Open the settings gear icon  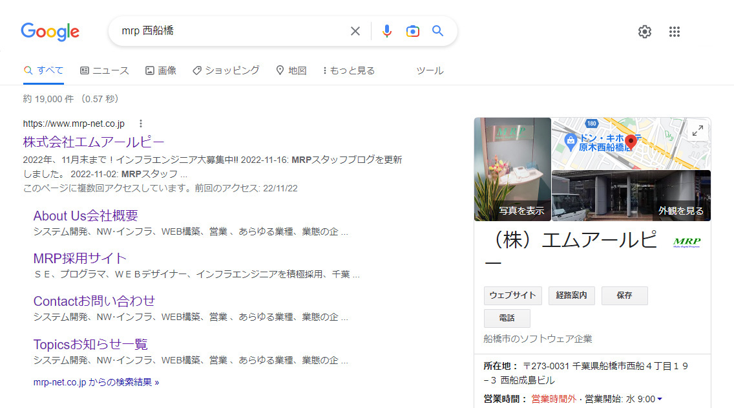(644, 32)
